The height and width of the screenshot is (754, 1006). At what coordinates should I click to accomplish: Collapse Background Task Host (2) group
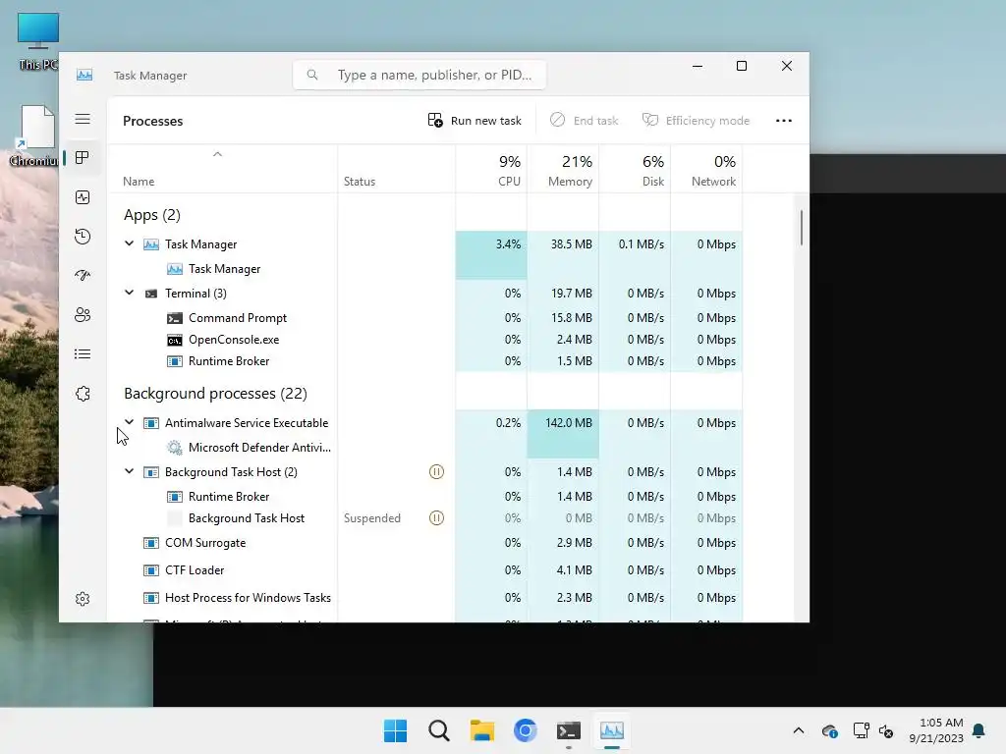coord(129,471)
